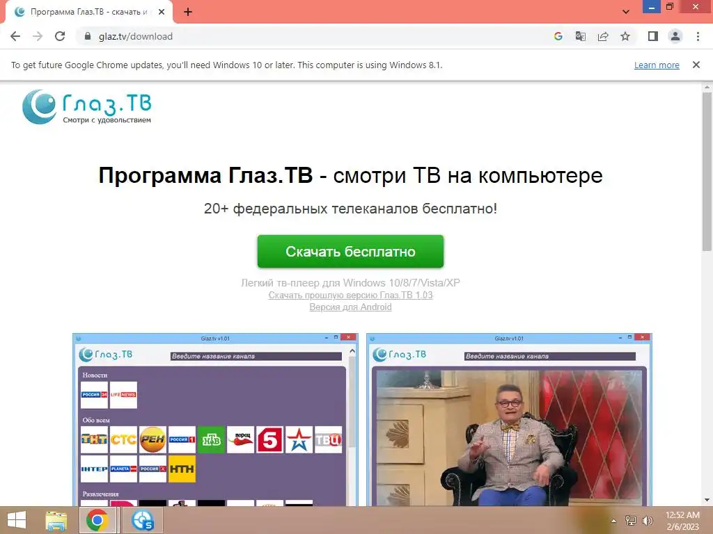
Task: Reload the glaz.tv page
Action: [x=60, y=36]
